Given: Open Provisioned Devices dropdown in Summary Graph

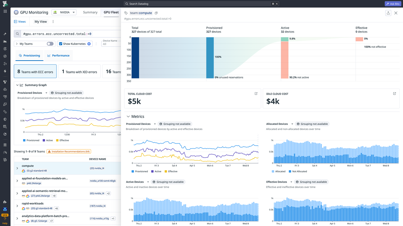Looking at the screenshot, I should coord(32,93).
